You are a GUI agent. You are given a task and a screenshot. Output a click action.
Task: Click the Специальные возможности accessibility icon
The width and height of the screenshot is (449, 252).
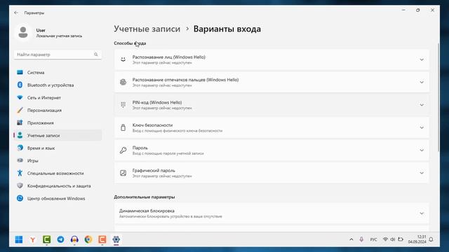[20, 173]
